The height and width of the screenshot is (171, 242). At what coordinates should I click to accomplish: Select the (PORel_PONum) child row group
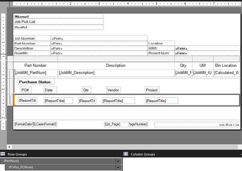pos(60,167)
